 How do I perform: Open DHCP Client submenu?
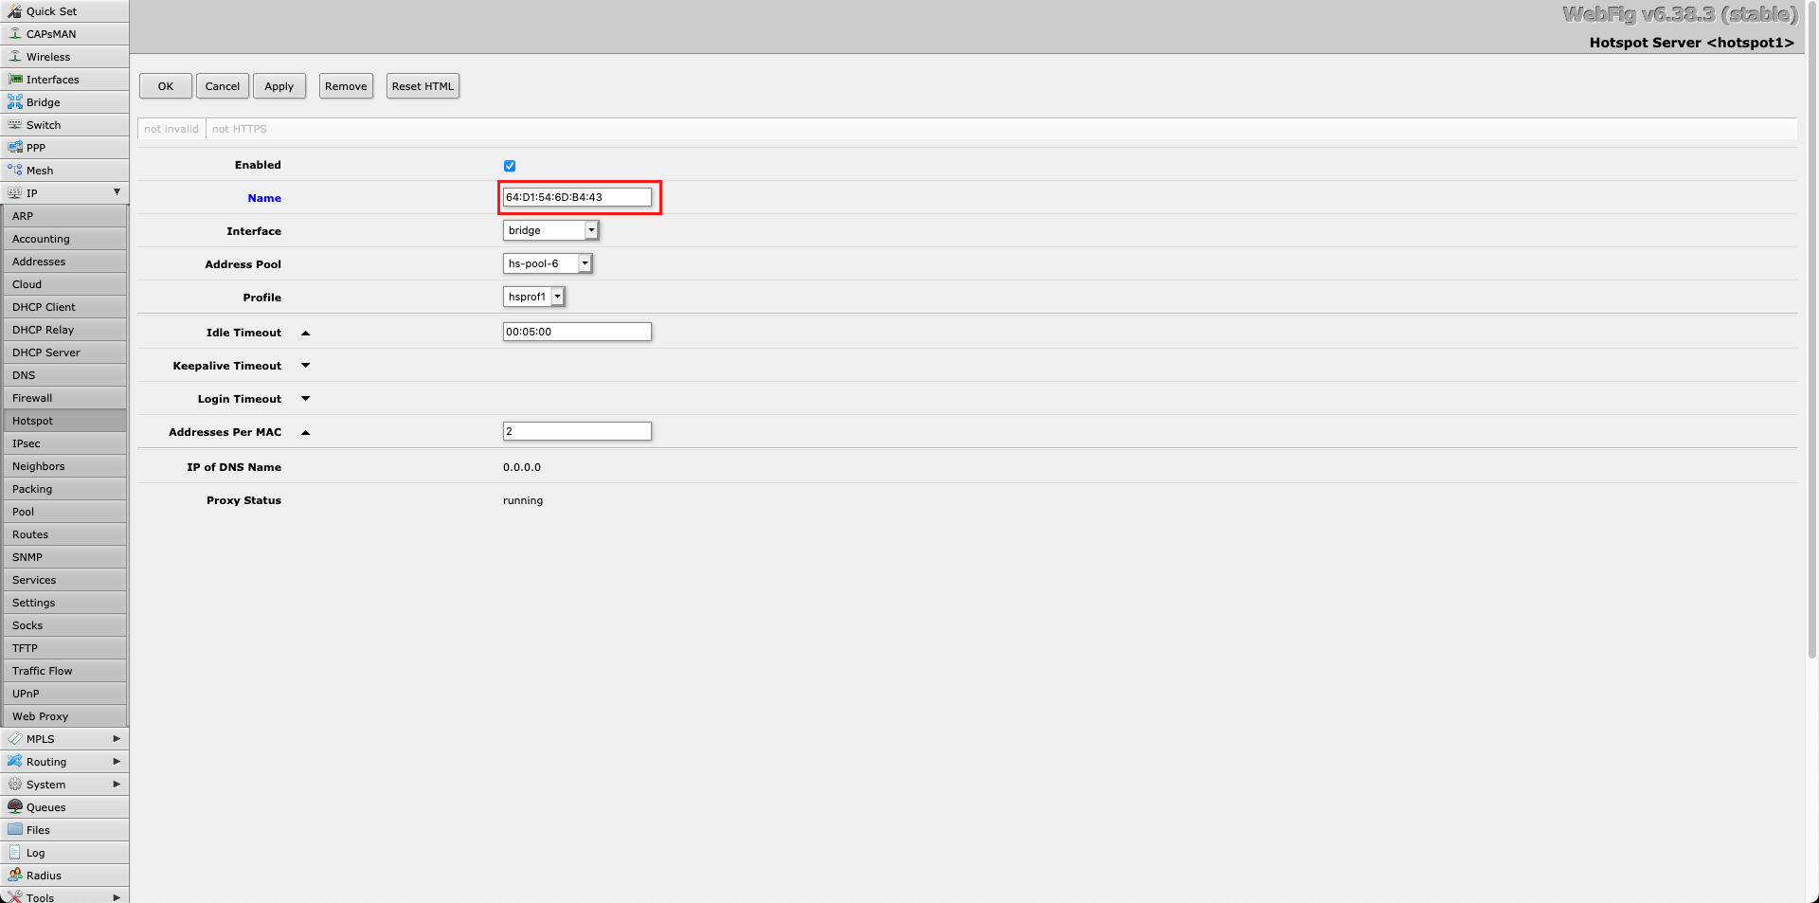(65, 307)
